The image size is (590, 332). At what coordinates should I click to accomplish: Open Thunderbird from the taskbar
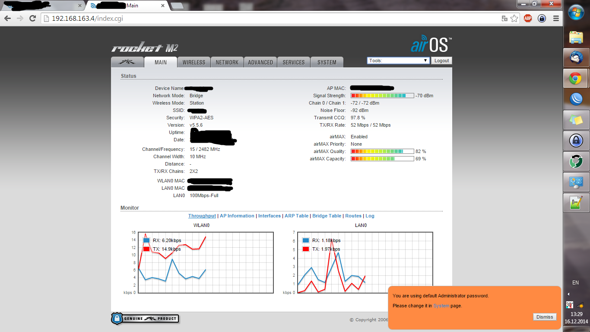pos(576,58)
